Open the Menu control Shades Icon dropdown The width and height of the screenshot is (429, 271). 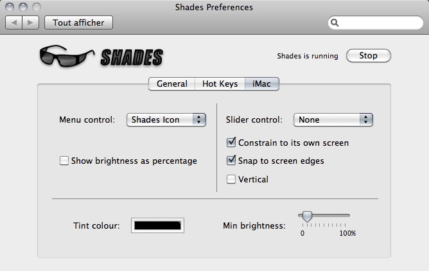166,119
